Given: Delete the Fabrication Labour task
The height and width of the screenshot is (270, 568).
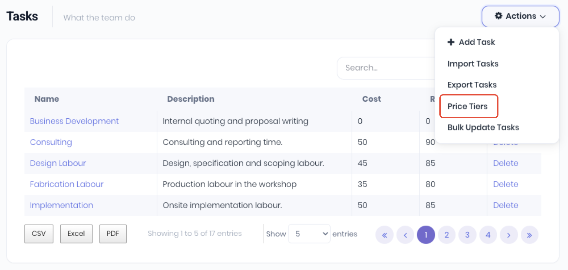Looking at the screenshot, I should tap(505, 184).
